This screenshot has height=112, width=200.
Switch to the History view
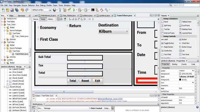click(51, 19)
